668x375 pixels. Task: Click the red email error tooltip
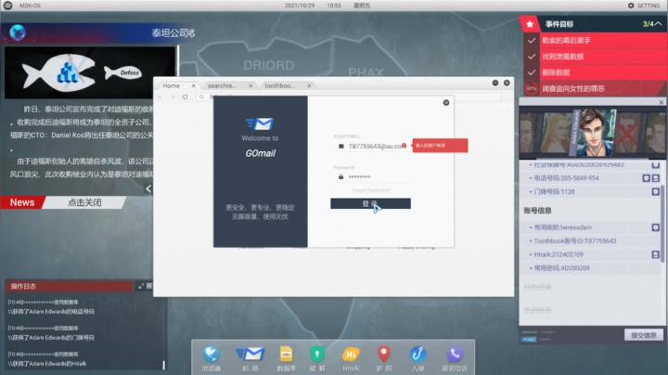pyautogui.click(x=440, y=146)
